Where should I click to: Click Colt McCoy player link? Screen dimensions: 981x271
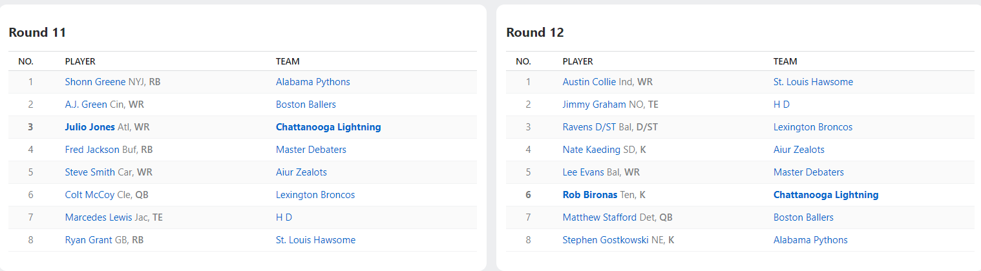pyautogui.click(x=90, y=195)
